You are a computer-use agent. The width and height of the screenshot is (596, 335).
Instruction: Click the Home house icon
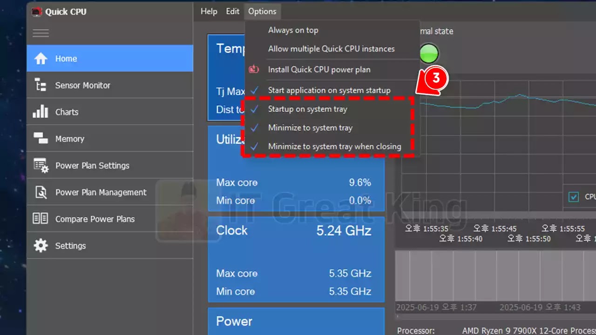coord(41,59)
